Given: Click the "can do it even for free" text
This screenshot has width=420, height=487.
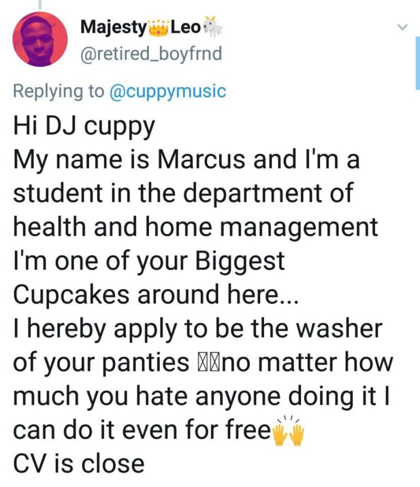Looking at the screenshot, I should pos(141,431).
